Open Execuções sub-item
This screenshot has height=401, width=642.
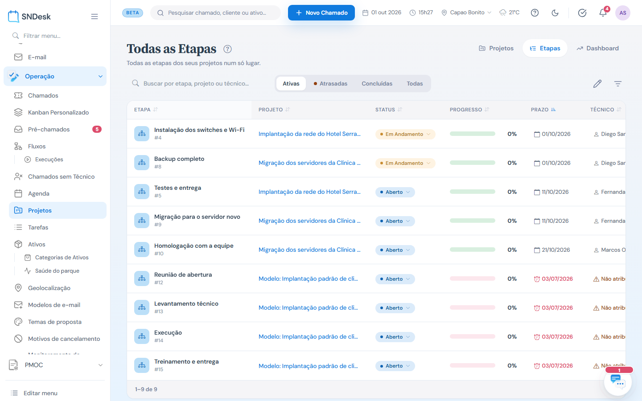[x=63, y=160]
